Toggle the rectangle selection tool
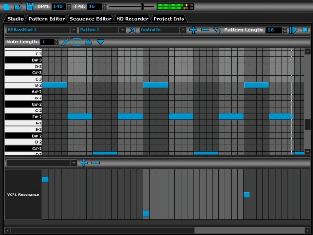 (77, 42)
